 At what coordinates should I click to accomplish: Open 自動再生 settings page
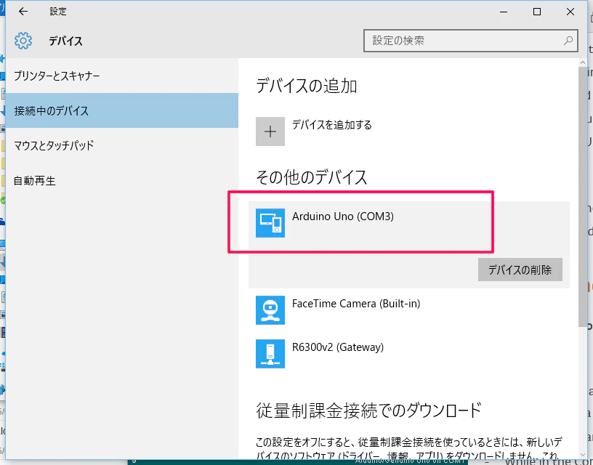122,181
